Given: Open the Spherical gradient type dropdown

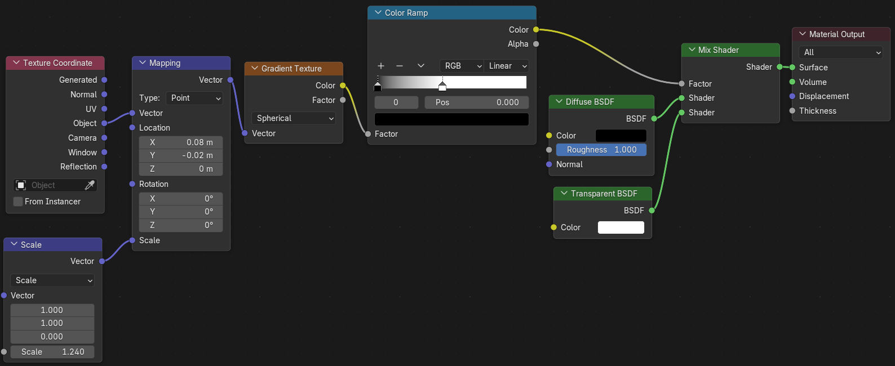Looking at the screenshot, I should [x=294, y=118].
